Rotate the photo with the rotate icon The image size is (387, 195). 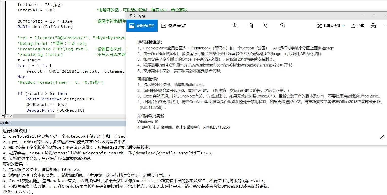pyautogui.click(x=282, y=26)
